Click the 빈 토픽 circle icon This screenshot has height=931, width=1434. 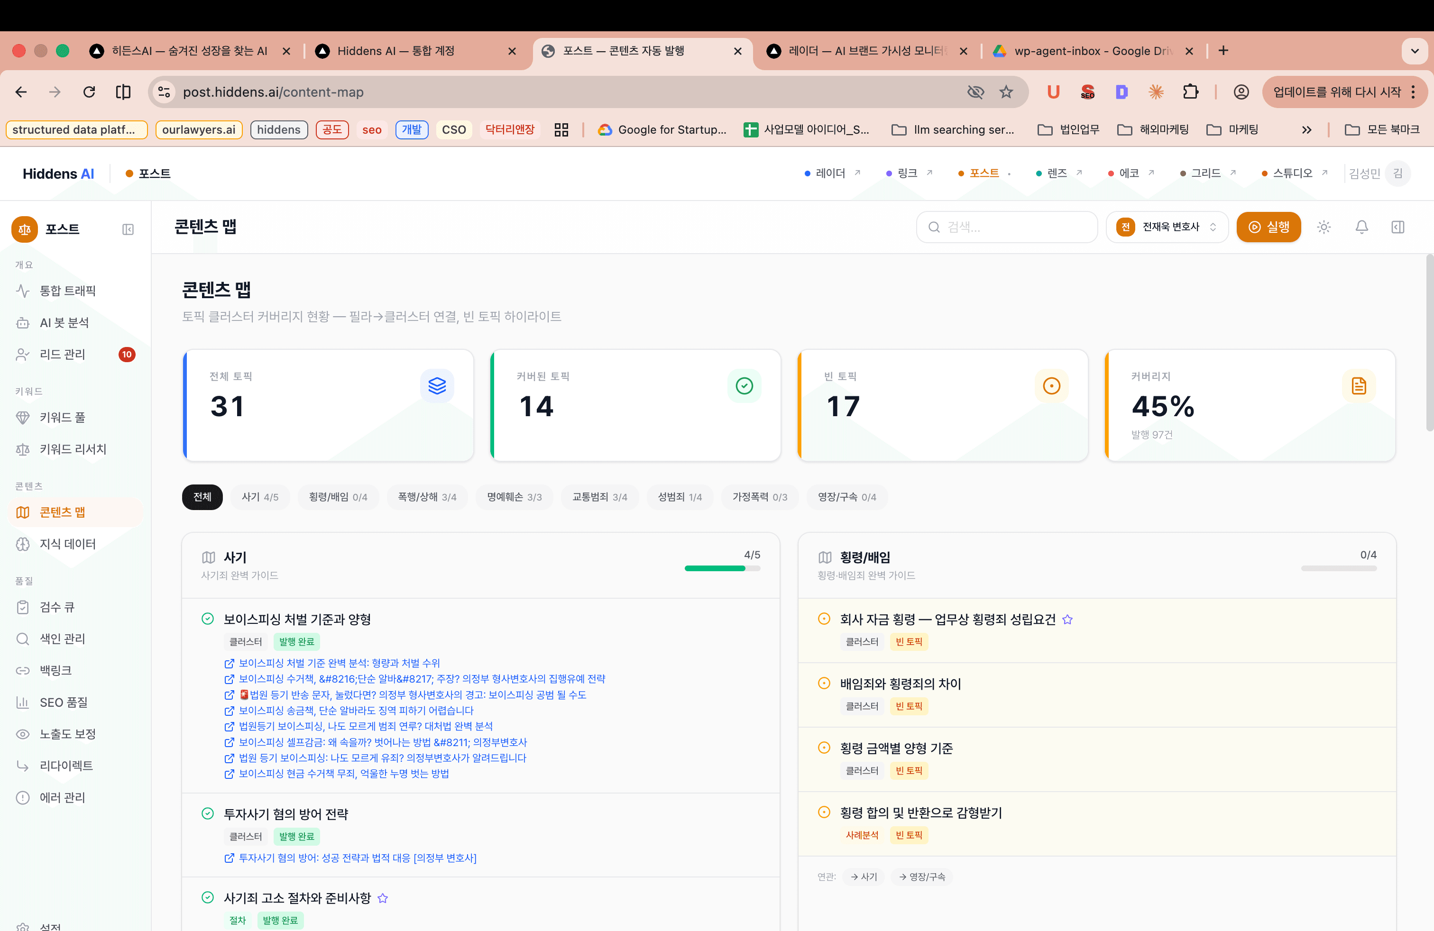click(1051, 385)
